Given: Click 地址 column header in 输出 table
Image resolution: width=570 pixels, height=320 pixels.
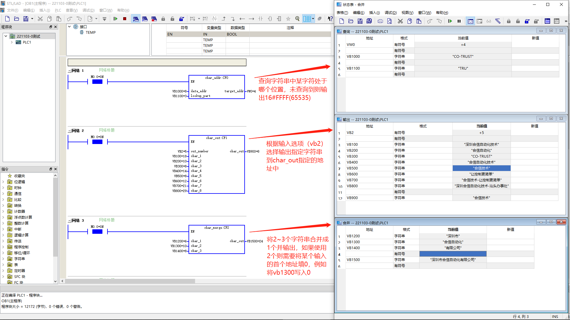Looking at the screenshot, I should coord(370,126).
